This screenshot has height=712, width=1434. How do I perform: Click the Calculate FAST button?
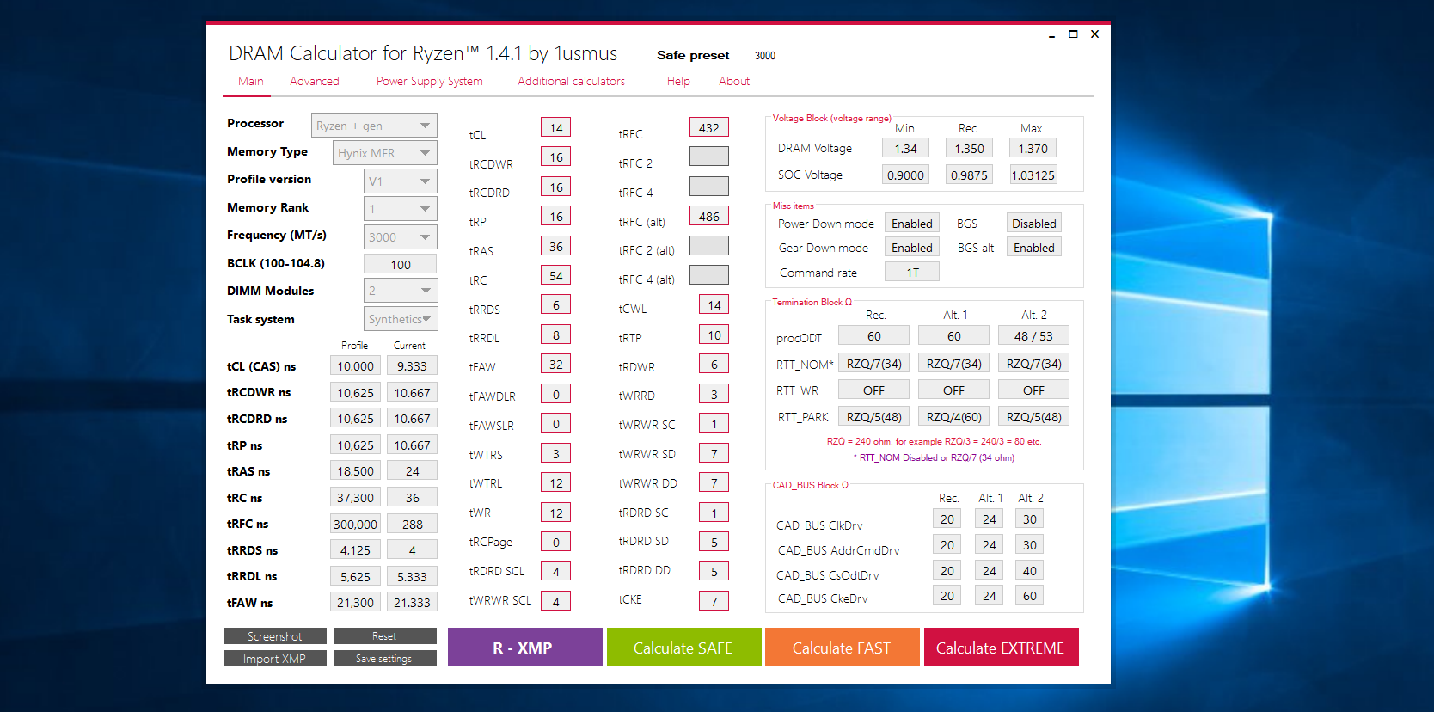842,648
